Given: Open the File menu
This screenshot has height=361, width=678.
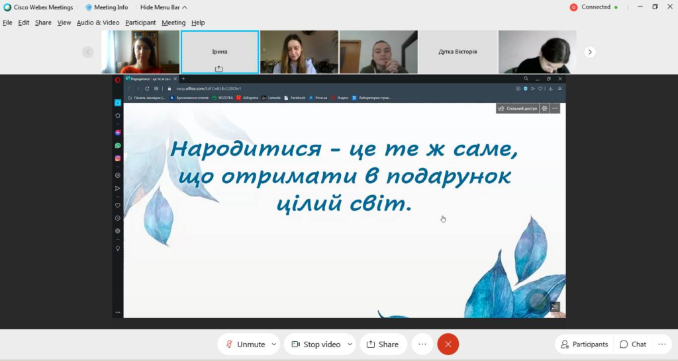Looking at the screenshot, I should pos(7,22).
